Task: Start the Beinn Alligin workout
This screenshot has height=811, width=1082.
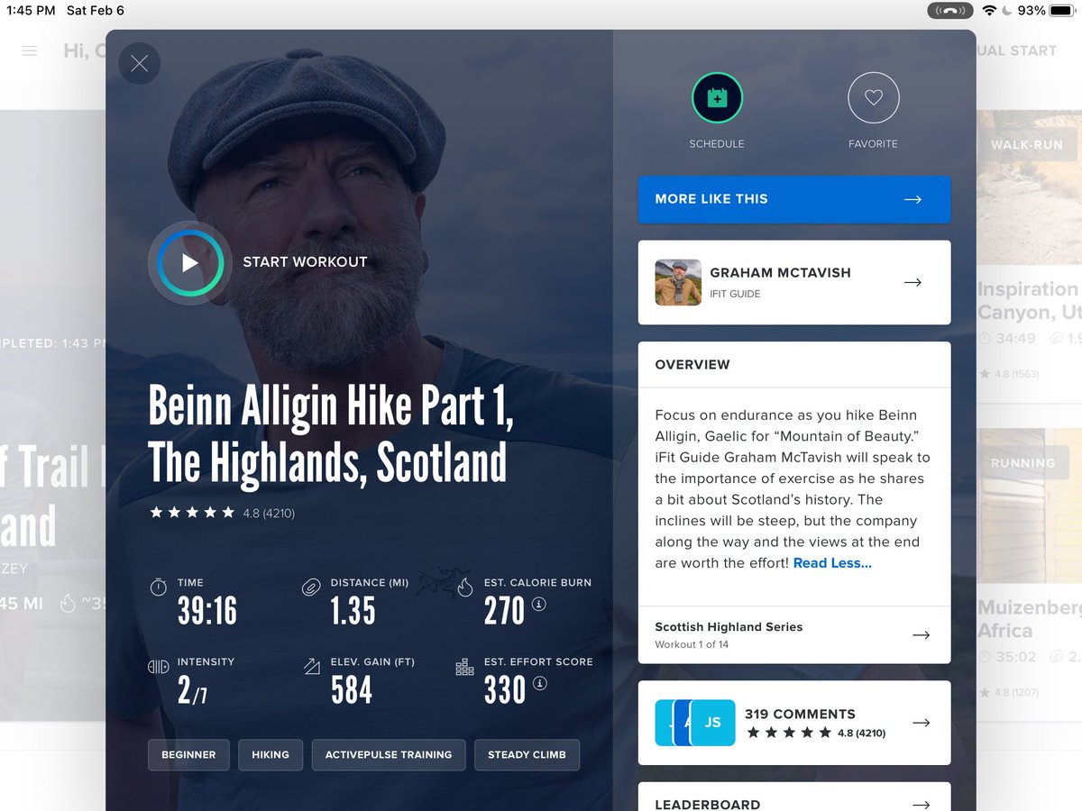Action: pos(189,262)
